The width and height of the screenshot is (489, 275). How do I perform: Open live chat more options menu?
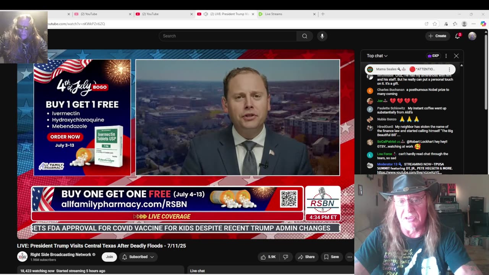click(x=446, y=56)
